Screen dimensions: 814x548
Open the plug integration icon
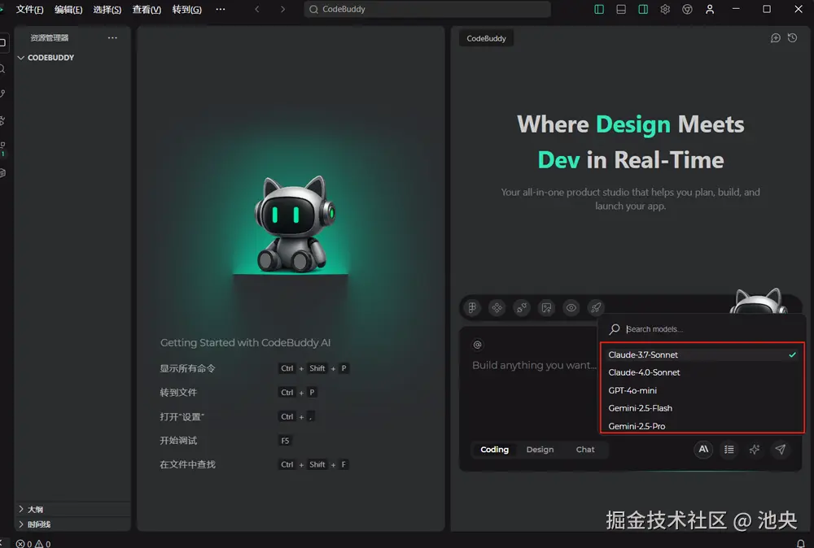(x=521, y=308)
